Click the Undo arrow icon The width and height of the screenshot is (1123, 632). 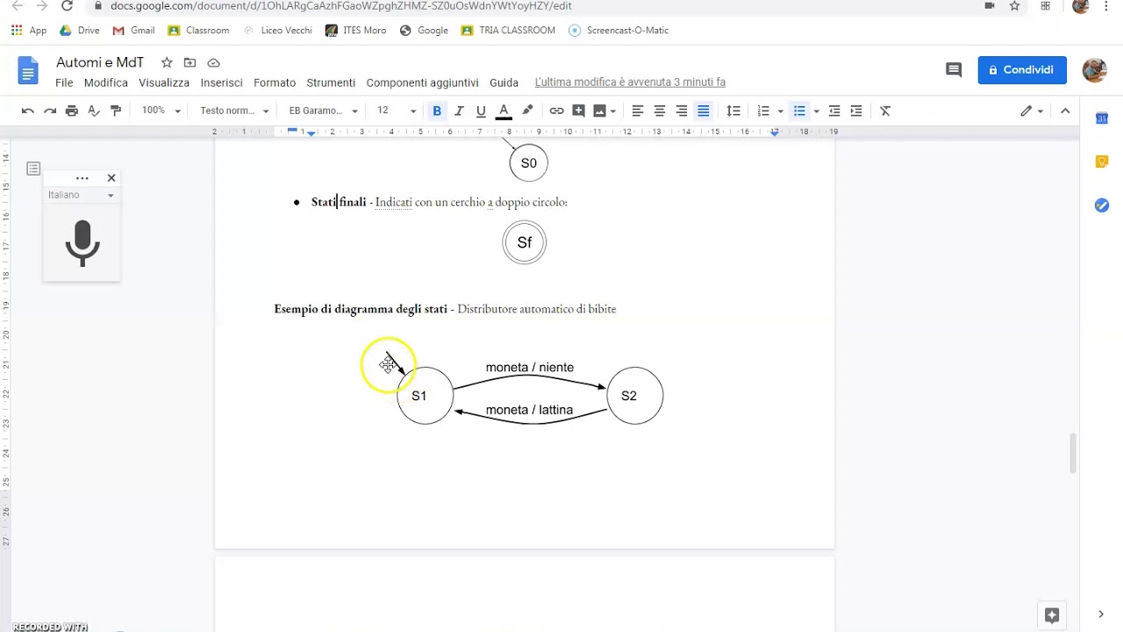(28, 111)
